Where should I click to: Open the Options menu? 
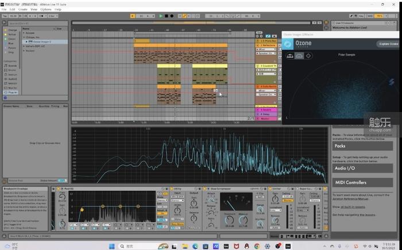45,9
